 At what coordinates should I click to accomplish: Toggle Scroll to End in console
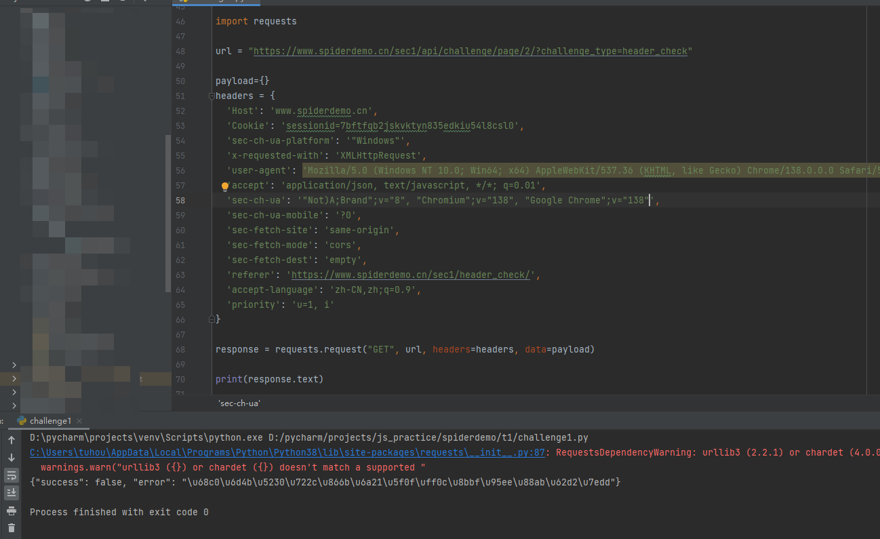[12, 493]
